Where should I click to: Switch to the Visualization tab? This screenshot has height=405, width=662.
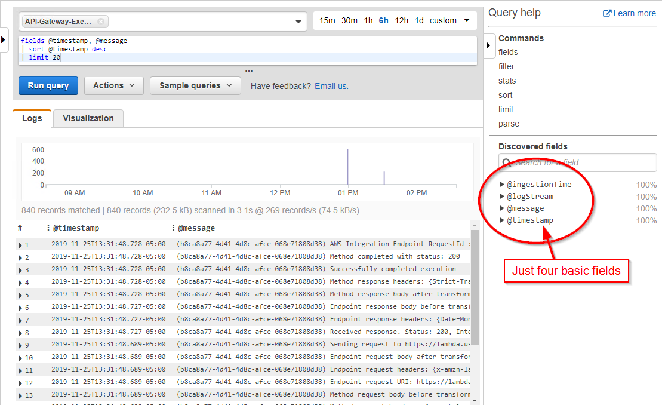[88, 118]
